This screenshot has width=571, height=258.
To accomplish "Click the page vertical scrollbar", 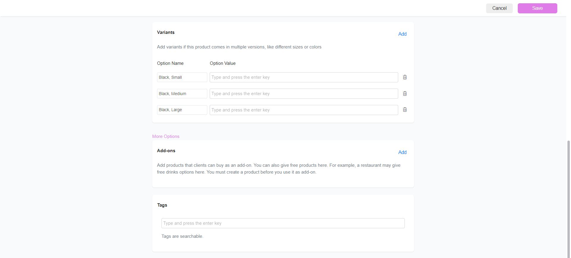I will (569, 199).
